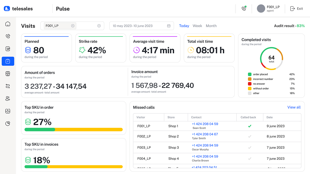Image resolution: width=310 pixels, height=174 pixels.
Task: Remove the F001_LP filter tag
Action: pyautogui.click(x=73, y=26)
